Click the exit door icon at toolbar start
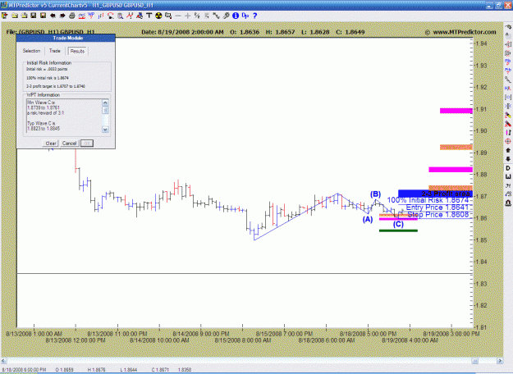The image size is (513, 374). coord(5,16)
